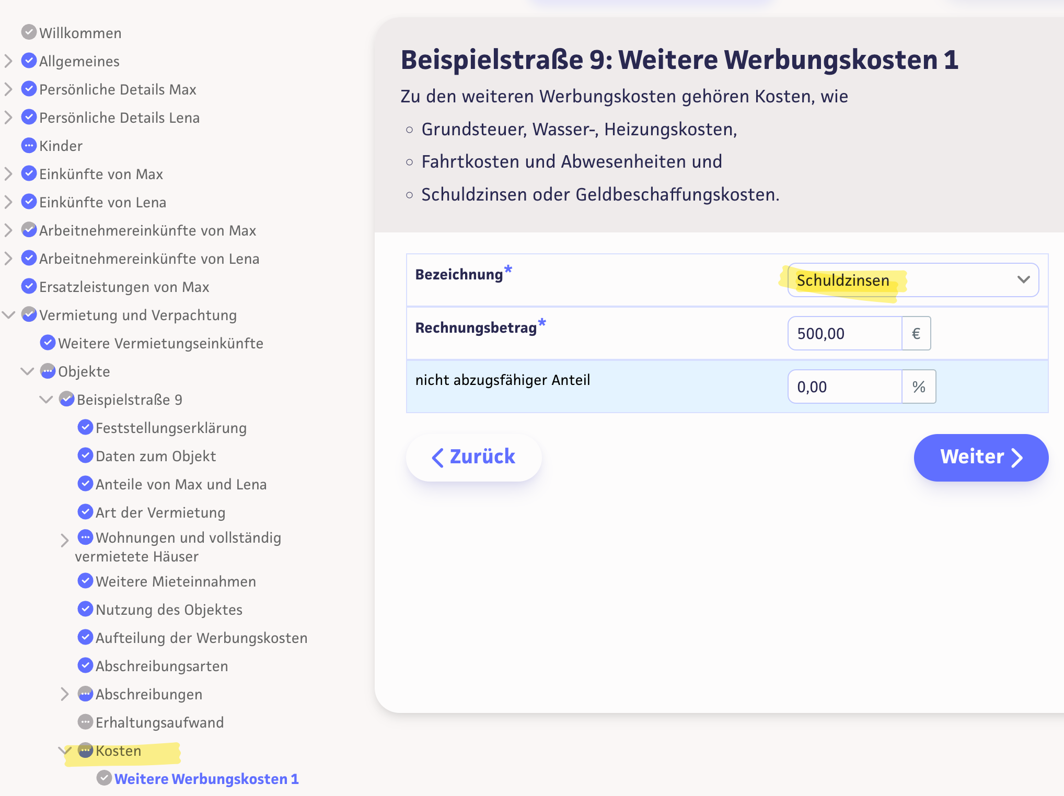The width and height of the screenshot is (1064, 796).
Task: Collapse the Vermietung und Verpachtung section
Action: tap(8, 314)
